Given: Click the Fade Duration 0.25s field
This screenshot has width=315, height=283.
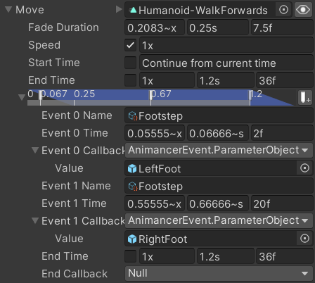Looking at the screenshot, I should [218, 27].
